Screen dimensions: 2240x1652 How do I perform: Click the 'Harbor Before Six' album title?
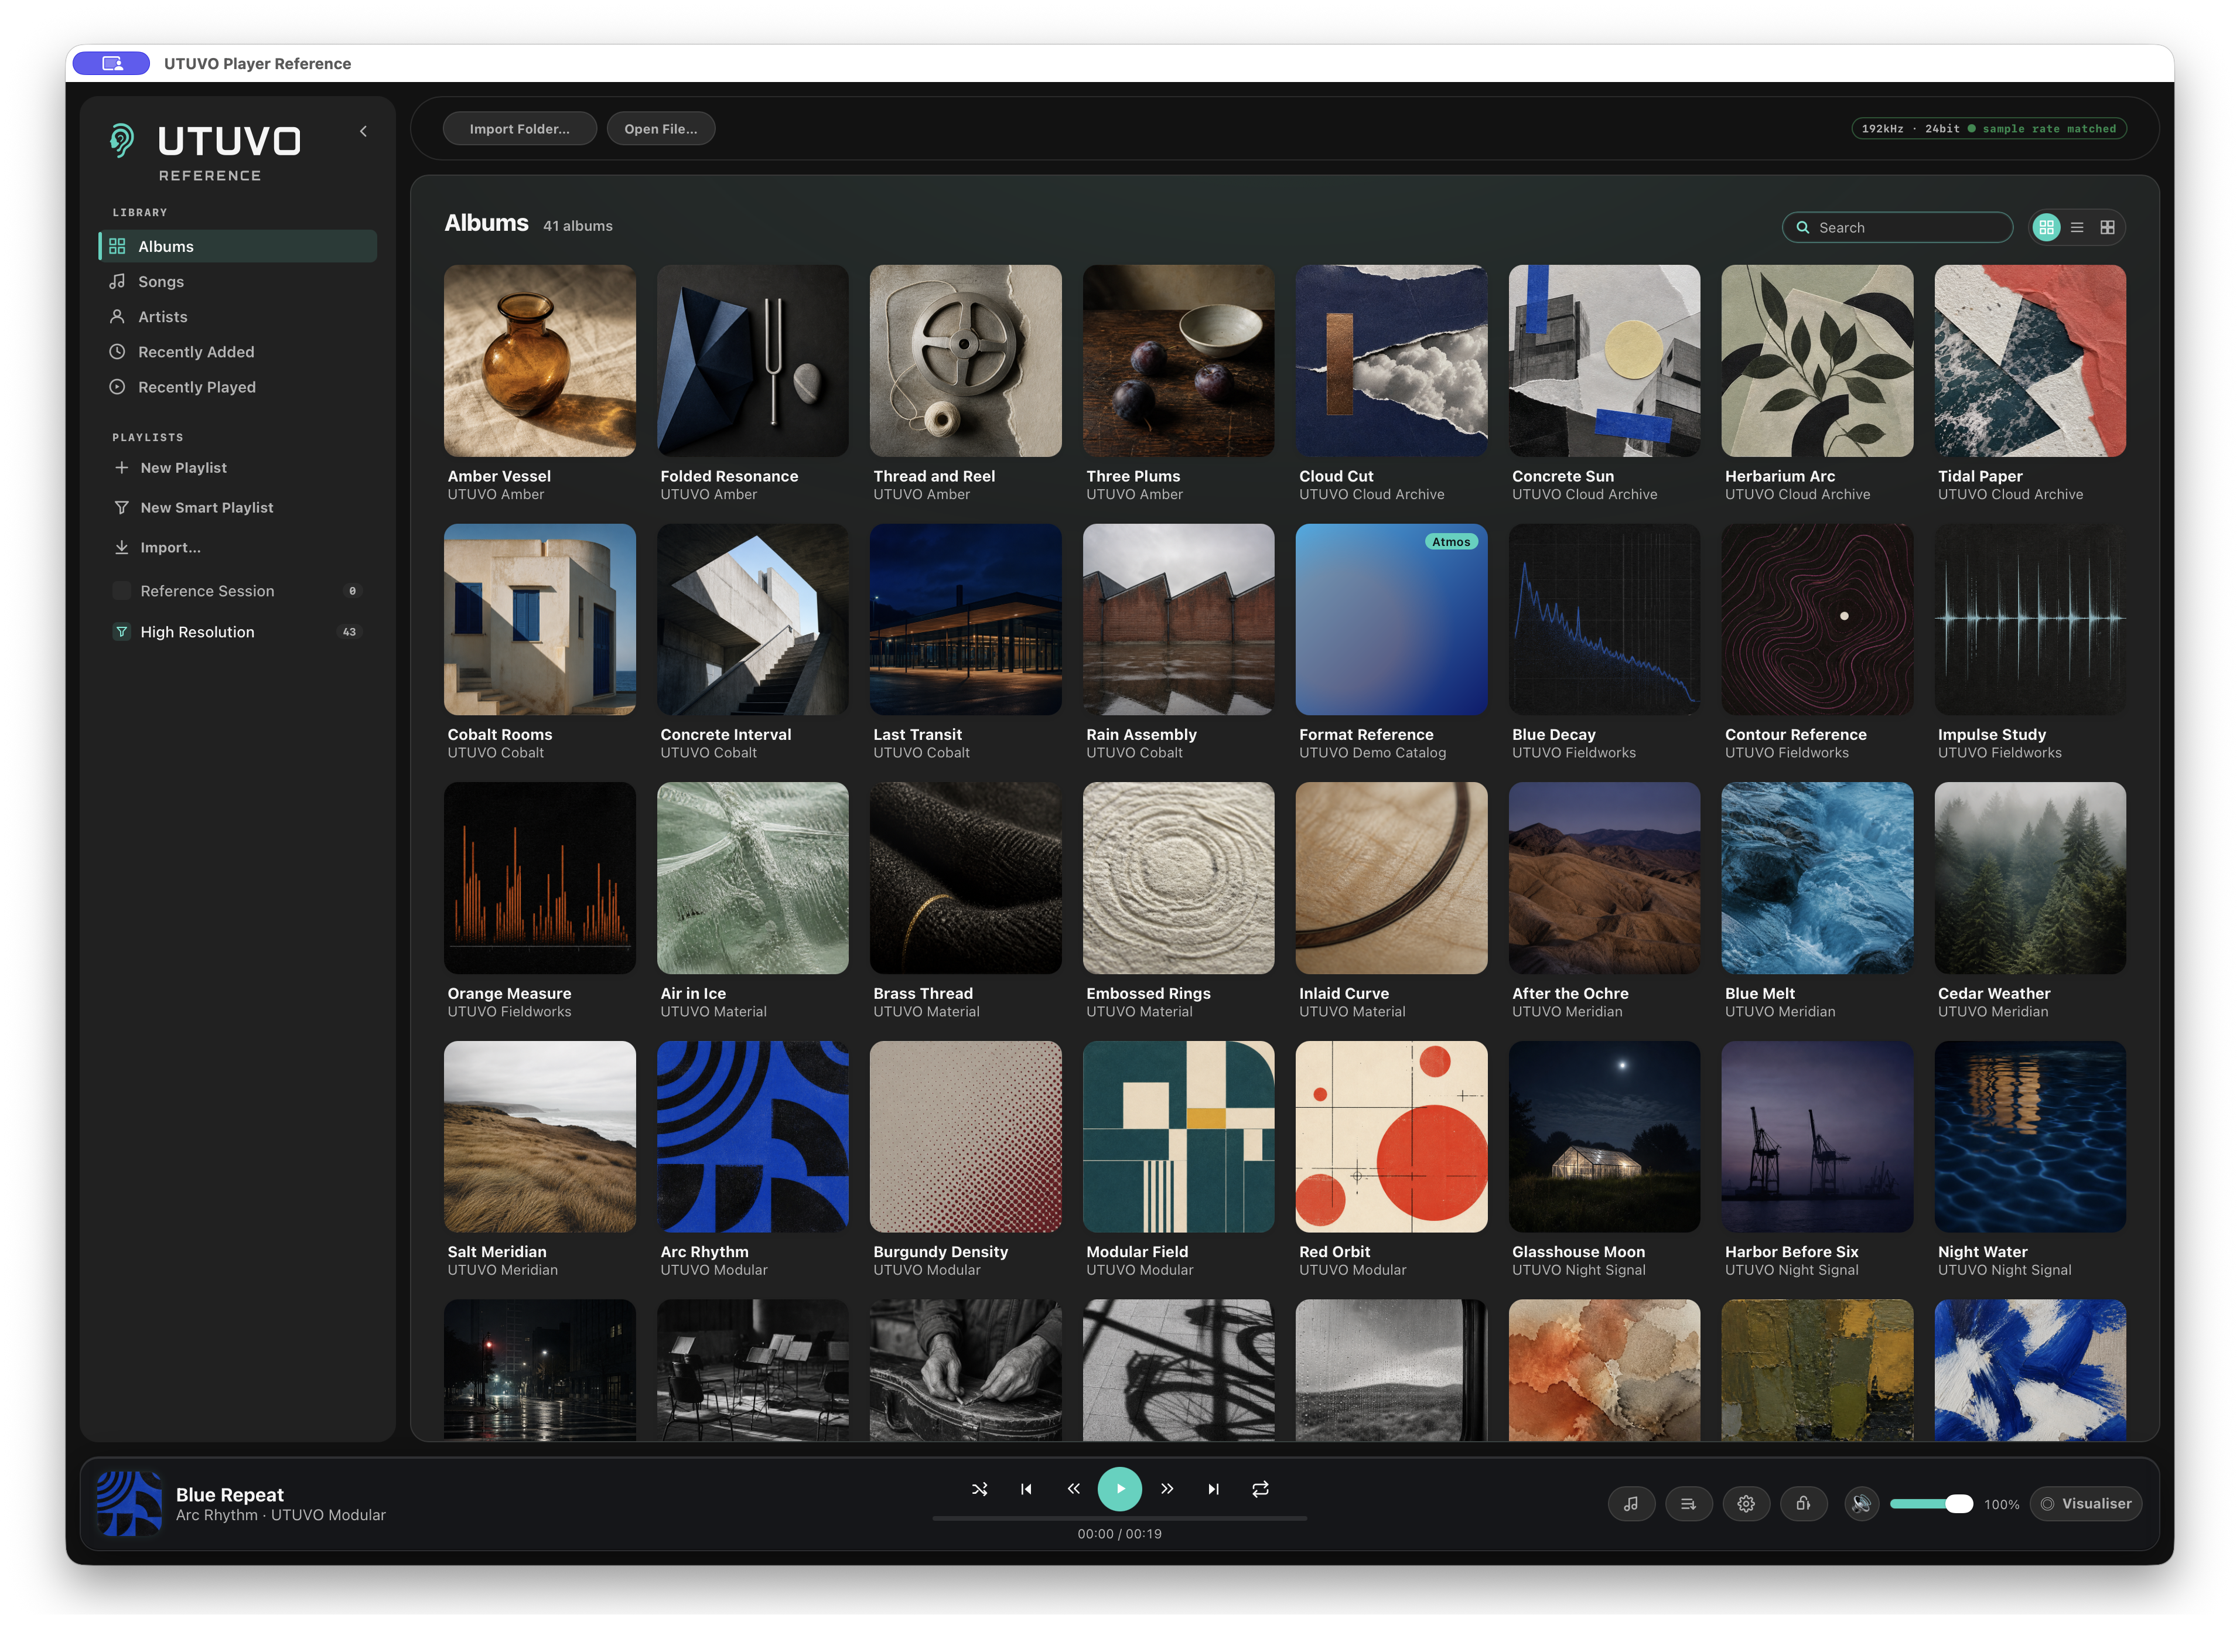(1791, 1252)
